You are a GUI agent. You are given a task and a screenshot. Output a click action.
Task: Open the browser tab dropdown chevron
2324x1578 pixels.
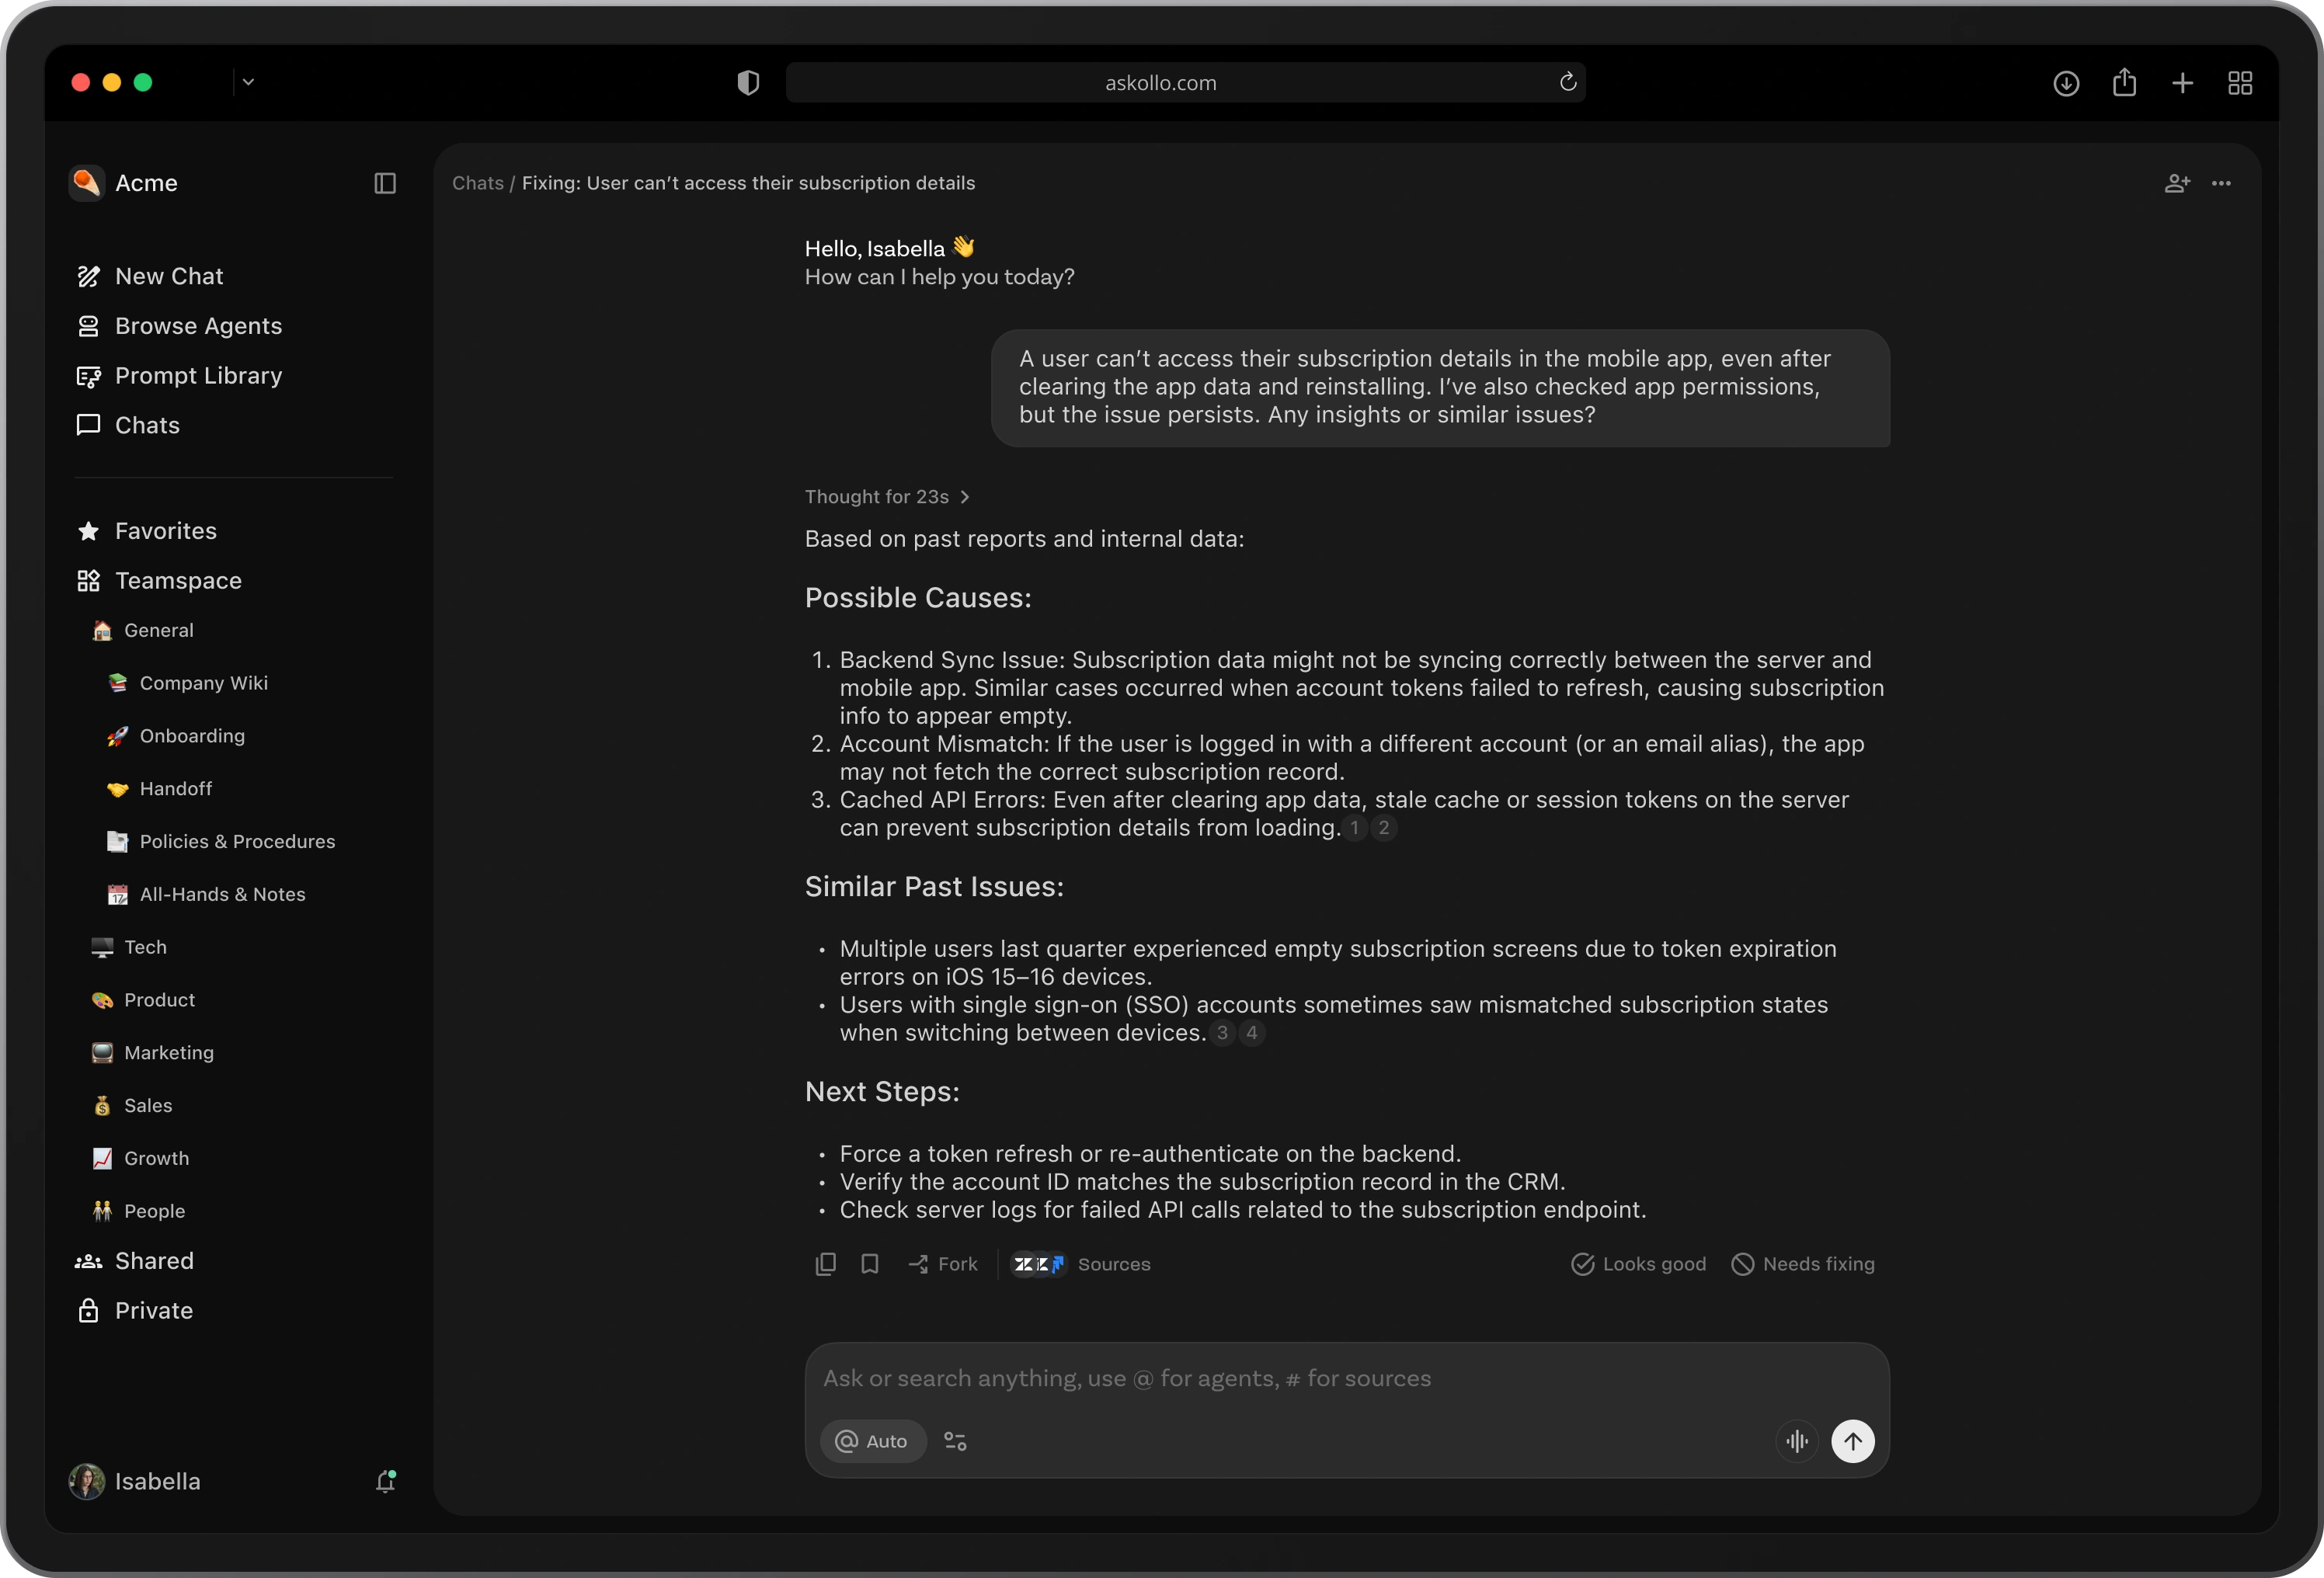tap(249, 82)
